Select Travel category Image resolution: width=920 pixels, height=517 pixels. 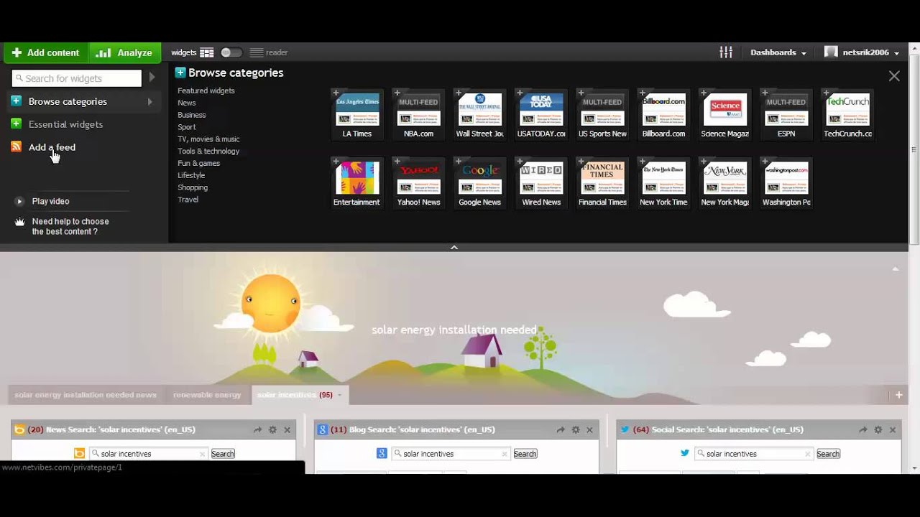(x=188, y=200)
